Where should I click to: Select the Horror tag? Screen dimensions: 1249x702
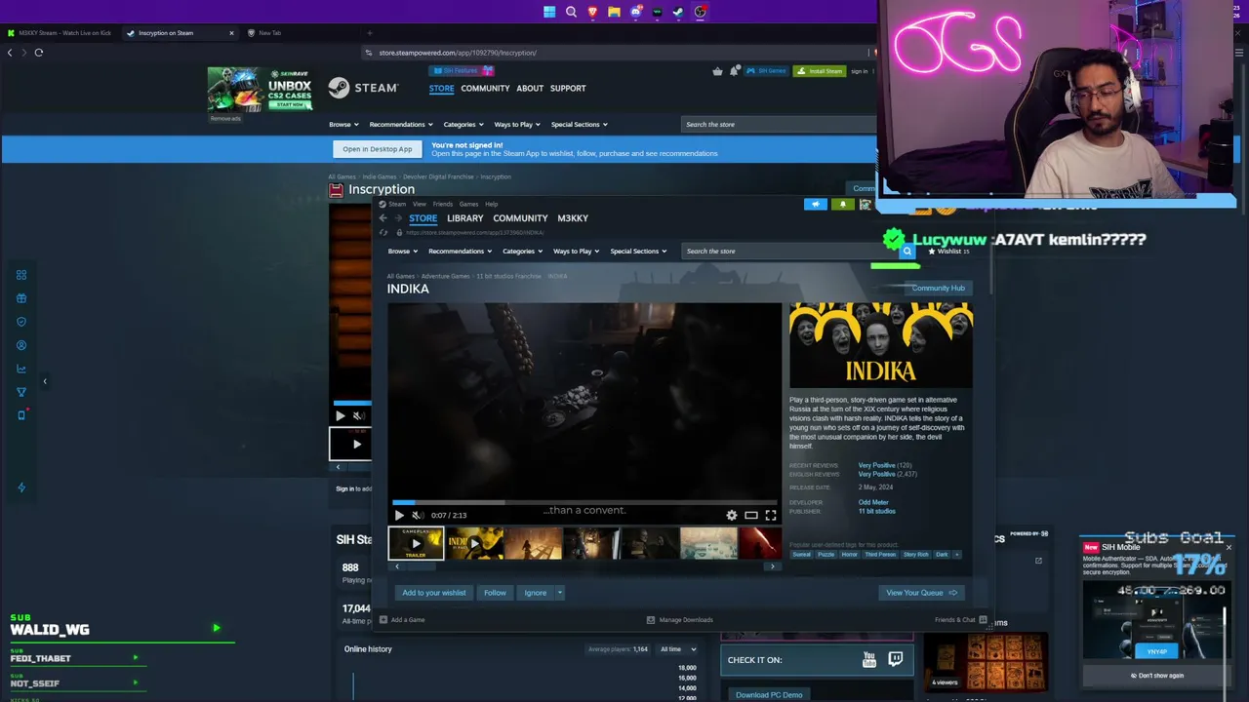849,555
